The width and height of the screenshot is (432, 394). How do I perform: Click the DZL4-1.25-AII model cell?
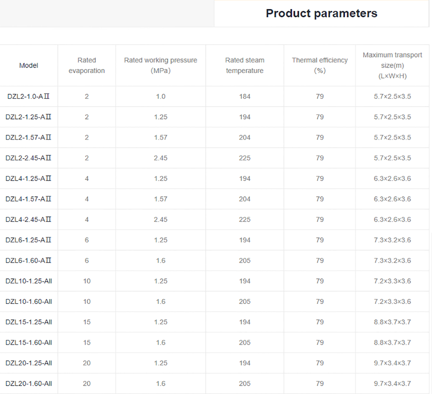28,179
